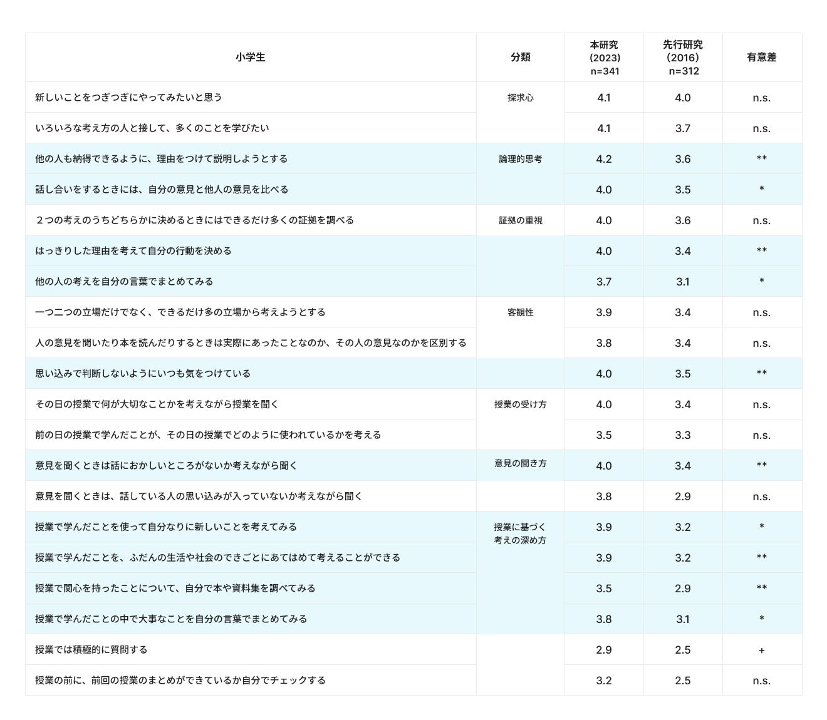Click row 授業で学んだことの中で大事なことを自分の言葉でまとめてみる
Image resolution: width=827 pixels, height=720 pixels.
(413, 619)
